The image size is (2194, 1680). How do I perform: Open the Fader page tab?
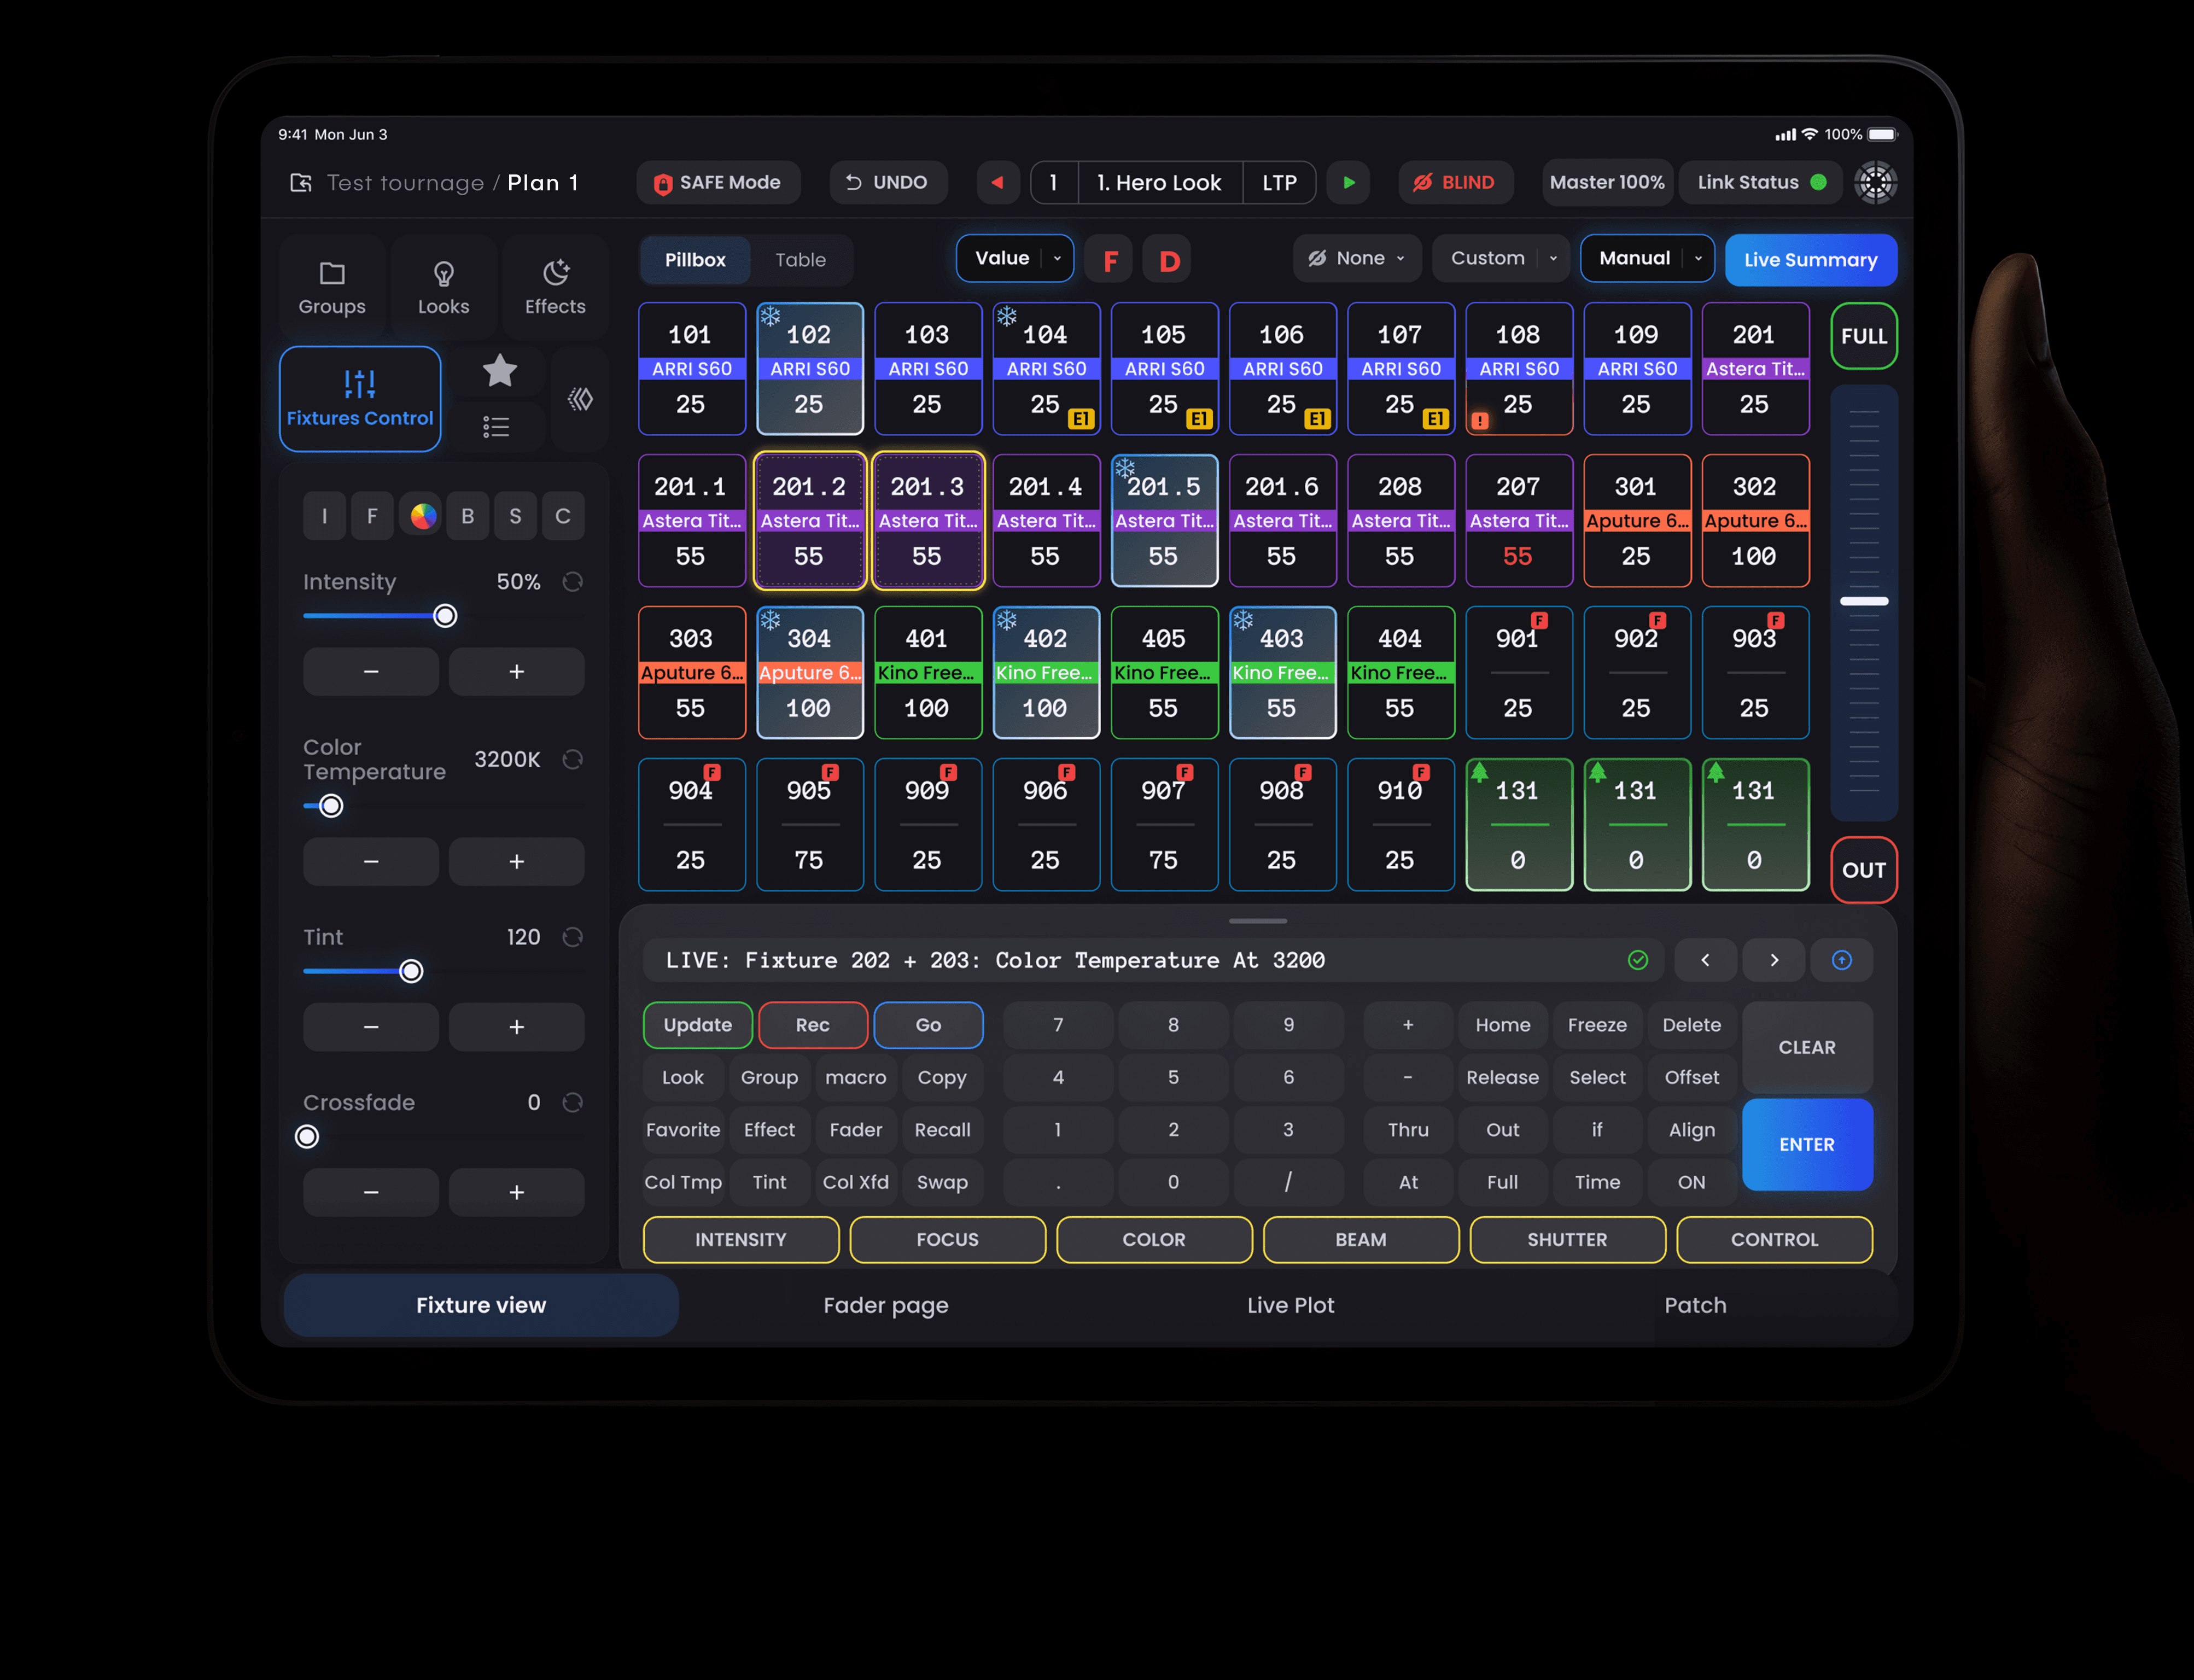pos(885,1305)
